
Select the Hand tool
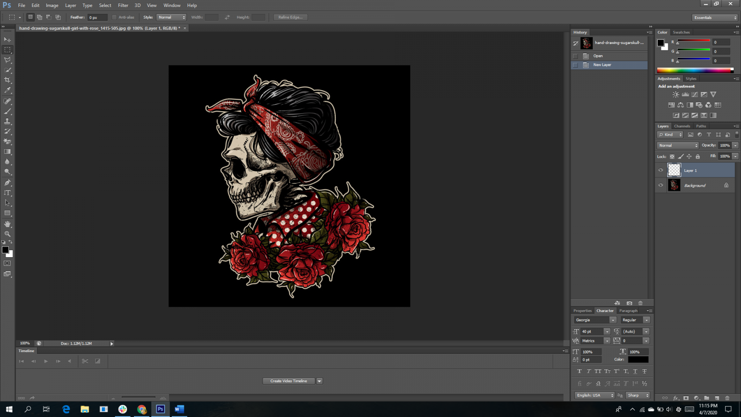[7, 224]
